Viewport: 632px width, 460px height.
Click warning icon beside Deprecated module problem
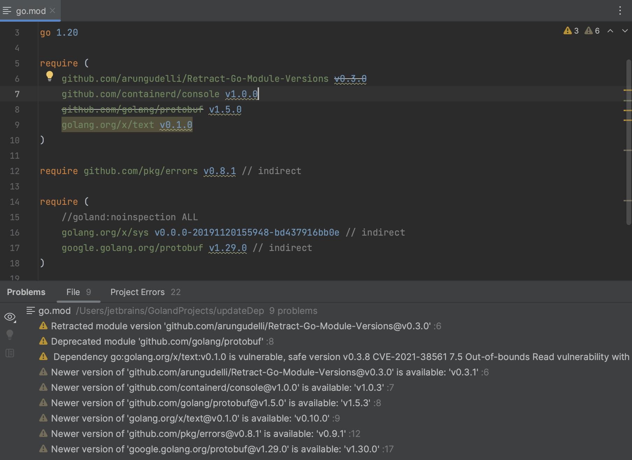pos(43,341)
